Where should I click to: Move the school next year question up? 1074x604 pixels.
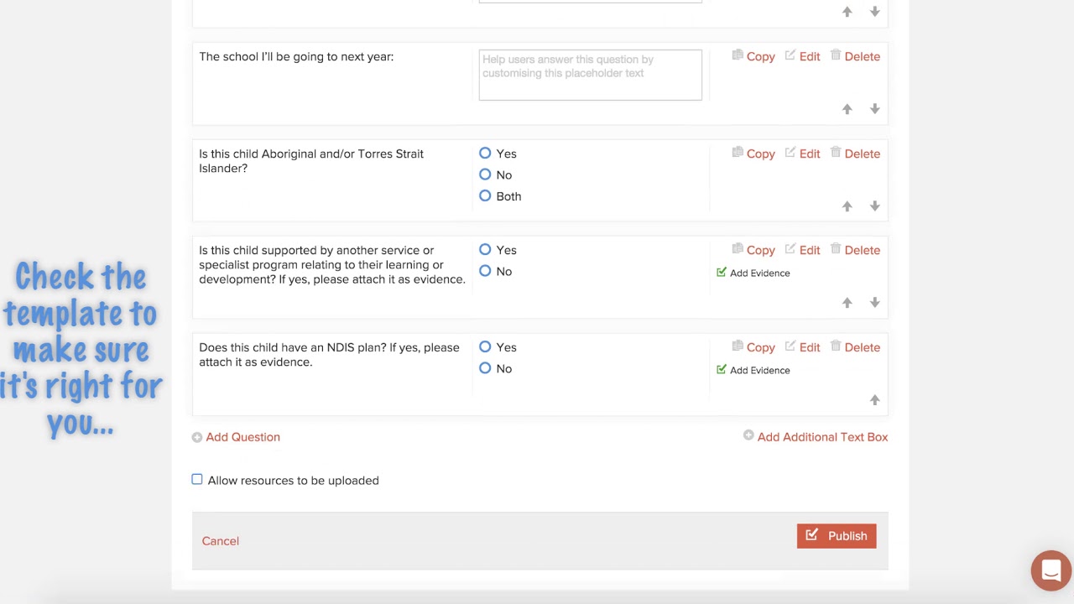pos(847,109)
